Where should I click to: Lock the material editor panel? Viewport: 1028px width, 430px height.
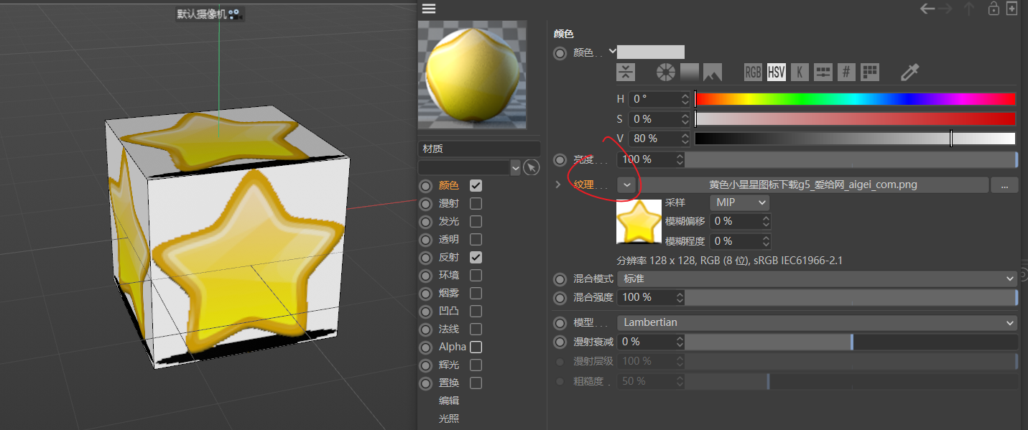click(994, 9)
